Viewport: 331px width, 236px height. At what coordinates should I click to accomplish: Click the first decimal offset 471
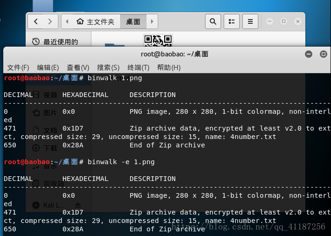click(10, 128)
